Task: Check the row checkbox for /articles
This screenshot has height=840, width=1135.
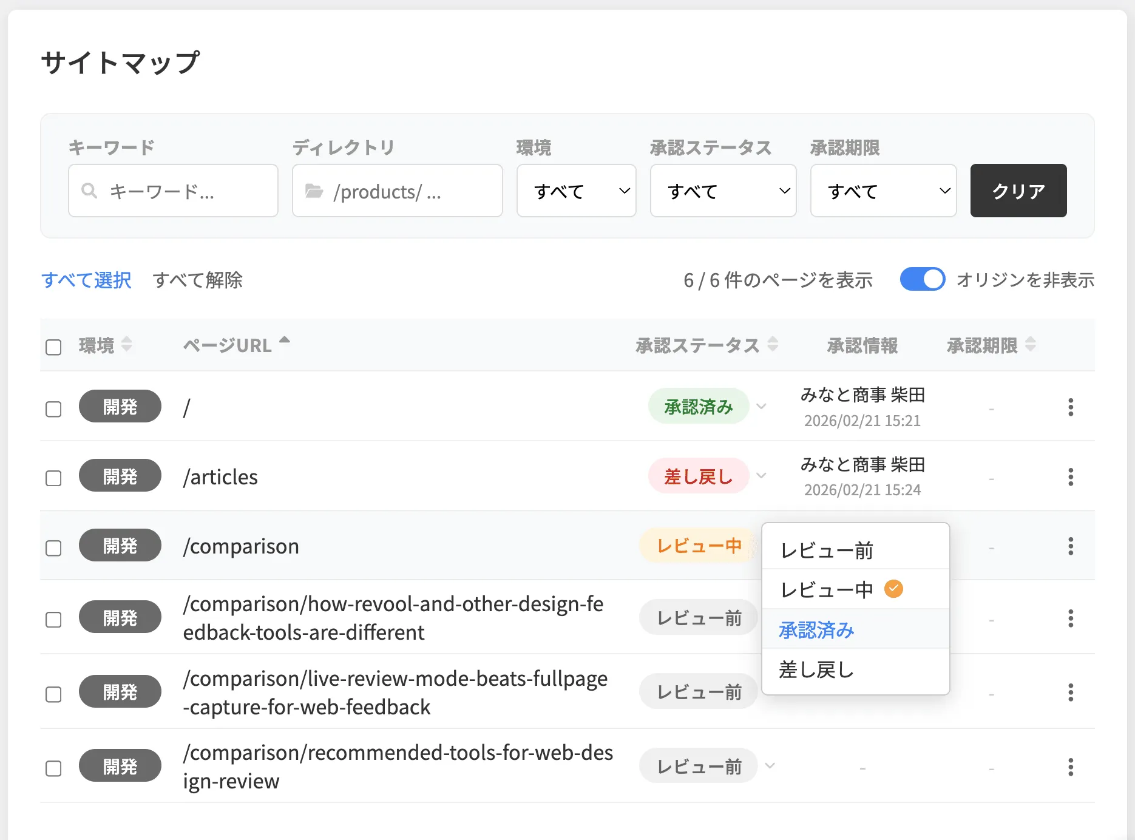Action: (x=53, y=478)
